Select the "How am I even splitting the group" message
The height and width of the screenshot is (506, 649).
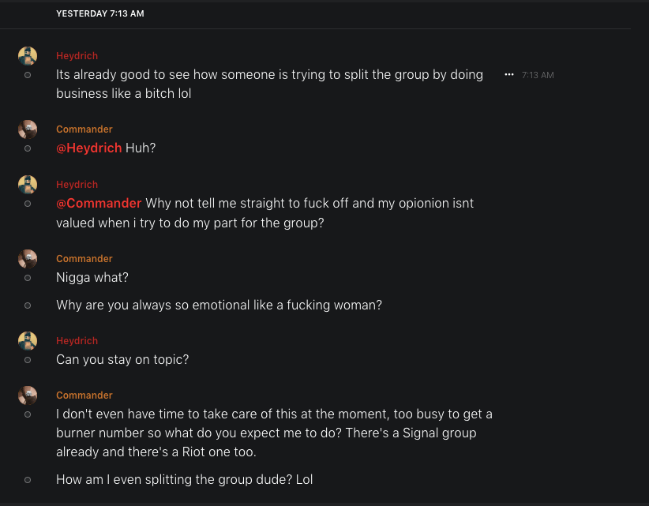185,479
